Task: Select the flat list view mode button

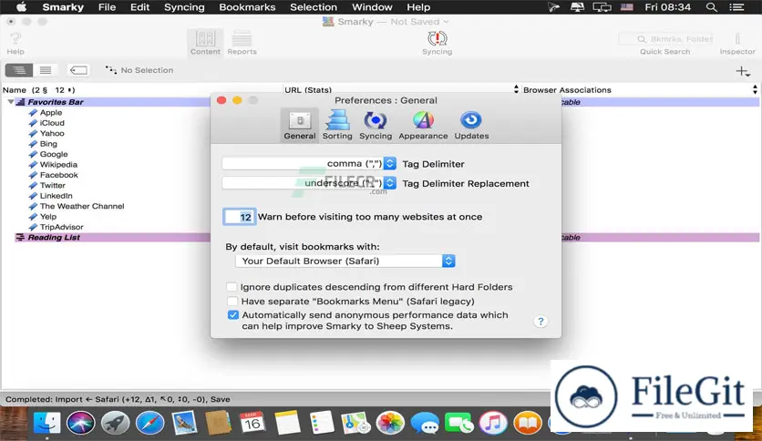Action: [46, 70]
